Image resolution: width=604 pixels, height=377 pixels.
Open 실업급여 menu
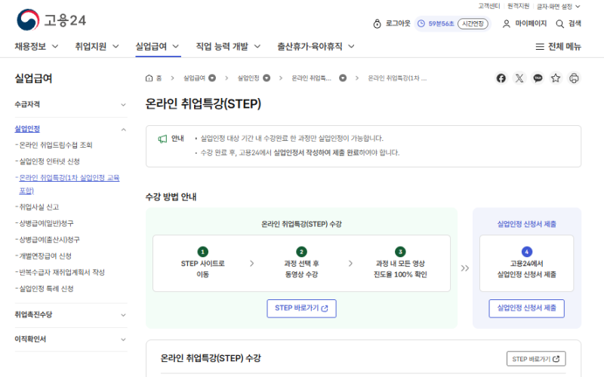click(157, 47)
